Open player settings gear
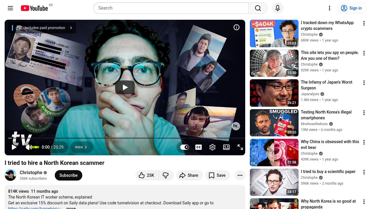Image resolution: width=371 pixels, height=209 pixels. (212, 147)
